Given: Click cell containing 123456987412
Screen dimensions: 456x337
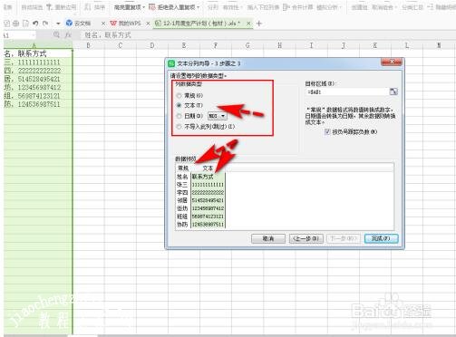Looking at the screenshot, I should pyautogui.click(x=37, y=88).
